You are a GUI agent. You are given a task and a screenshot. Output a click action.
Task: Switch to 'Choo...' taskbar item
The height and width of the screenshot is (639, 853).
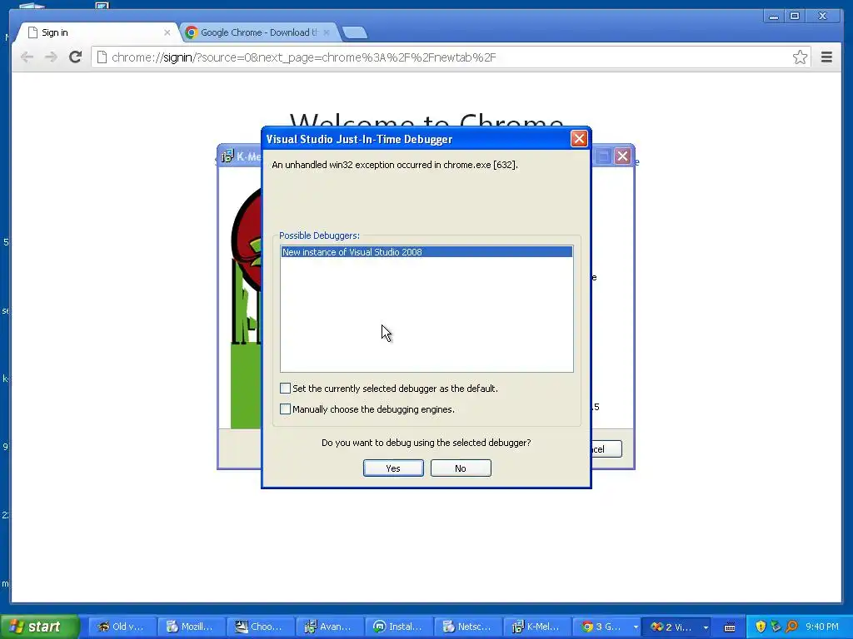click(x=261, y=627)
